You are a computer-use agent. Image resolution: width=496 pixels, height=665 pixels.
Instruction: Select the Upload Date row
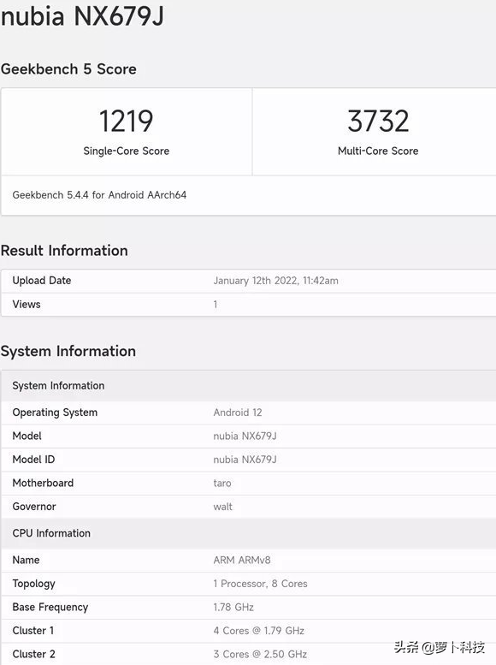248,281
